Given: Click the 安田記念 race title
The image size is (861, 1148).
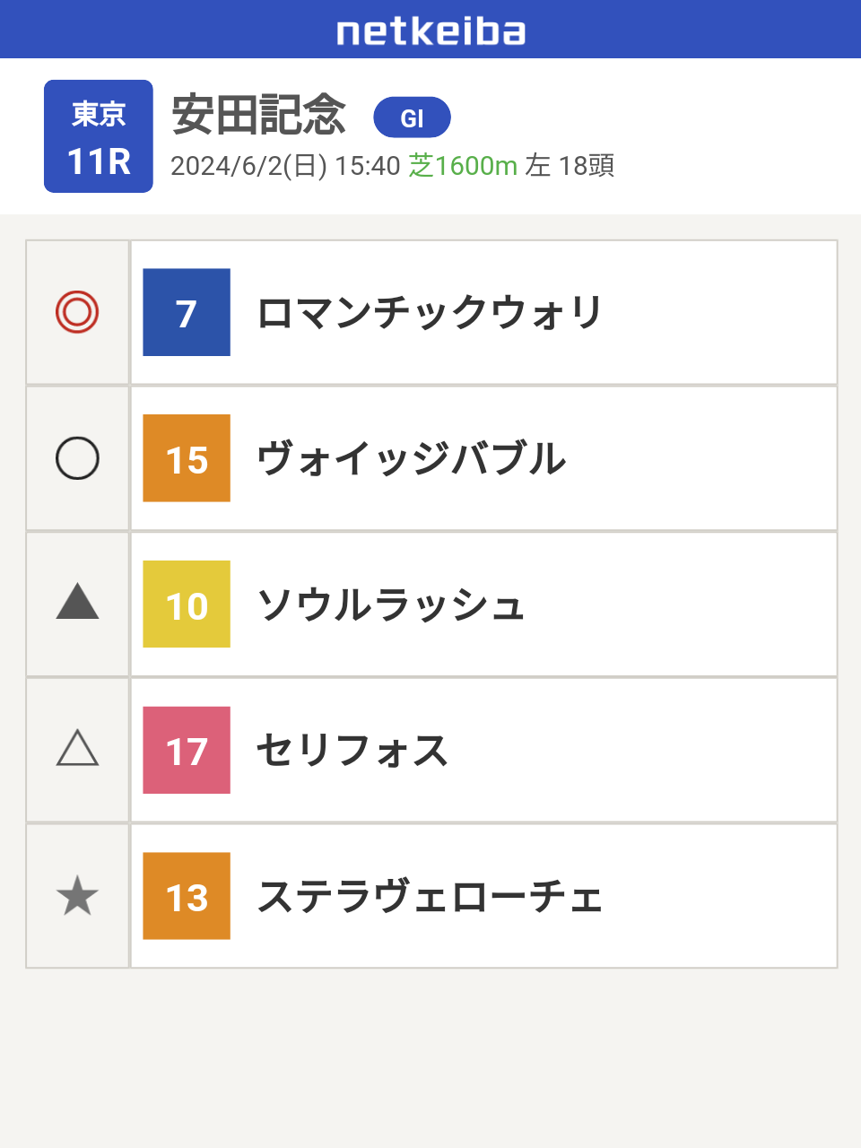Looking at the screenshot, I should pyautogui.click(x=258, y=115).
